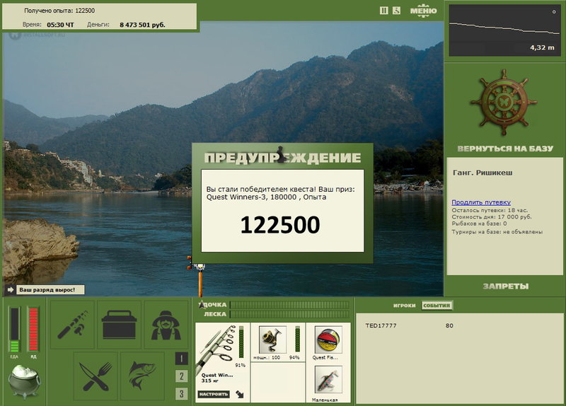Image resolution: width=566 pixels, height=406 pixels.
Task: Click the cooking pot icon
Action: [24, 381]
